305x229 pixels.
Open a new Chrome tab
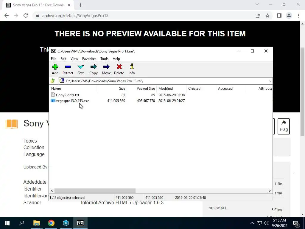pyautogui.click(x=80, y=5)
